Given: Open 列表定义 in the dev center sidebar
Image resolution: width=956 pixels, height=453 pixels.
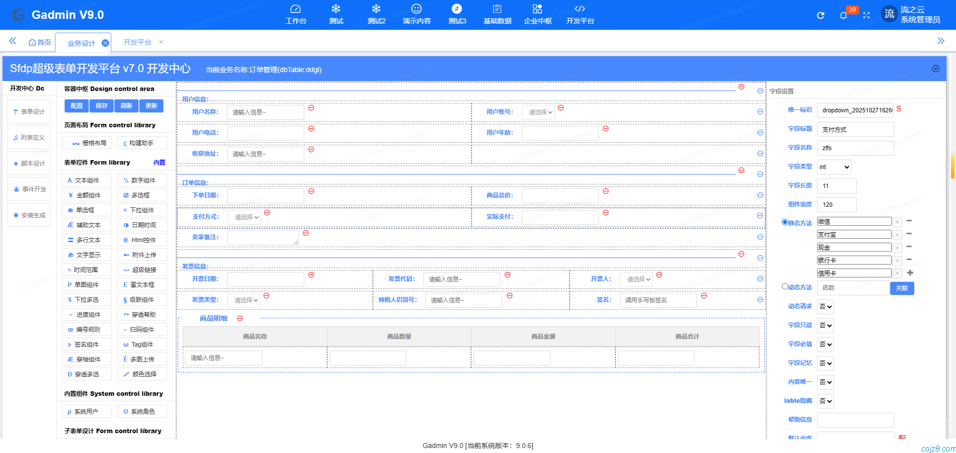Looking at the screenshot, I should [x=29, y=138].
